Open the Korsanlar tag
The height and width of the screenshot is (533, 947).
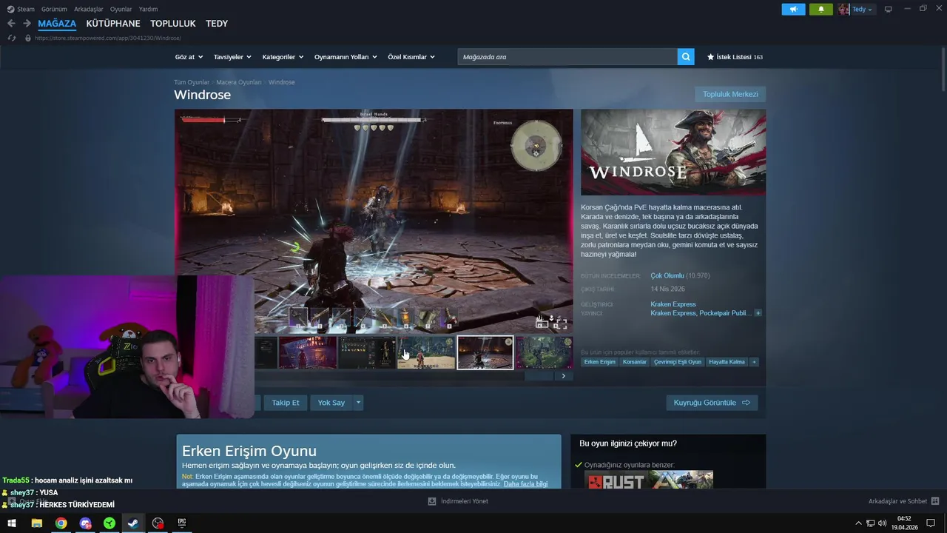635,362
